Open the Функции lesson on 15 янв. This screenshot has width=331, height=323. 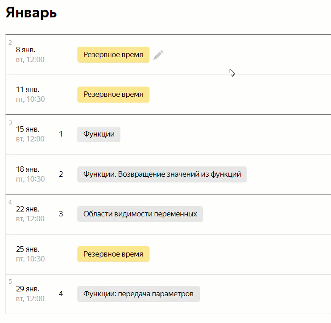tap(99, 134)
